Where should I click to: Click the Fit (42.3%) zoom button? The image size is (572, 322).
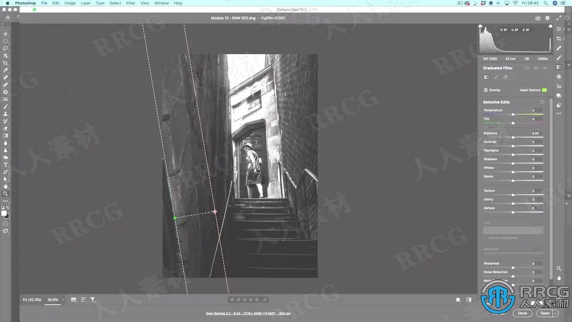[x=32, y=300]
